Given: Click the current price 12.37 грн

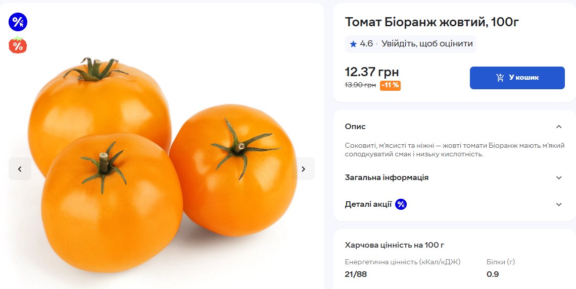Looking at the screenshot, I should click(372, 72).
